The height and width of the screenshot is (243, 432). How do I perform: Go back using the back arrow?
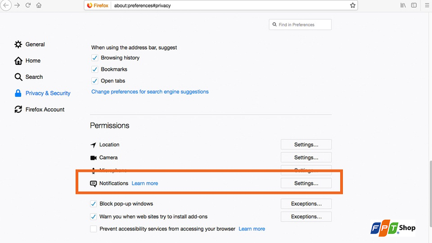pos(6,5)
